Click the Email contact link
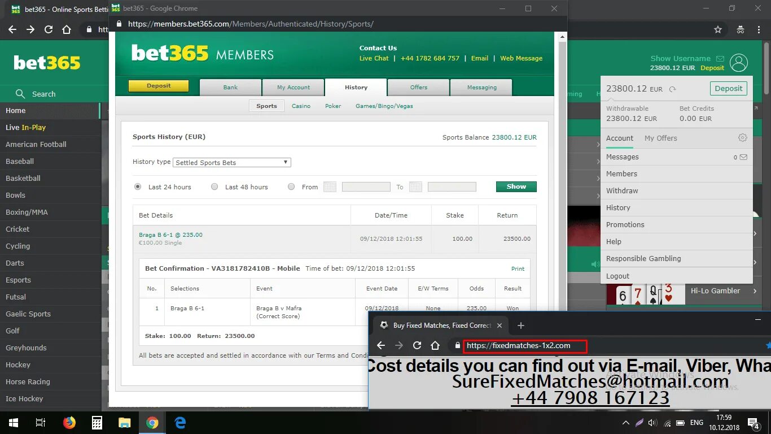 point(479,58)
